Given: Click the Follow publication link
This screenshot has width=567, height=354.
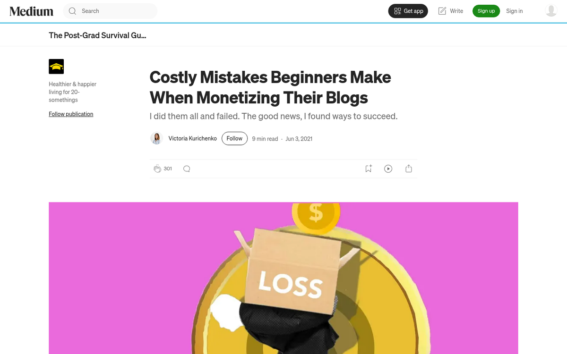Looking at the screenshot, I should 71,114.
